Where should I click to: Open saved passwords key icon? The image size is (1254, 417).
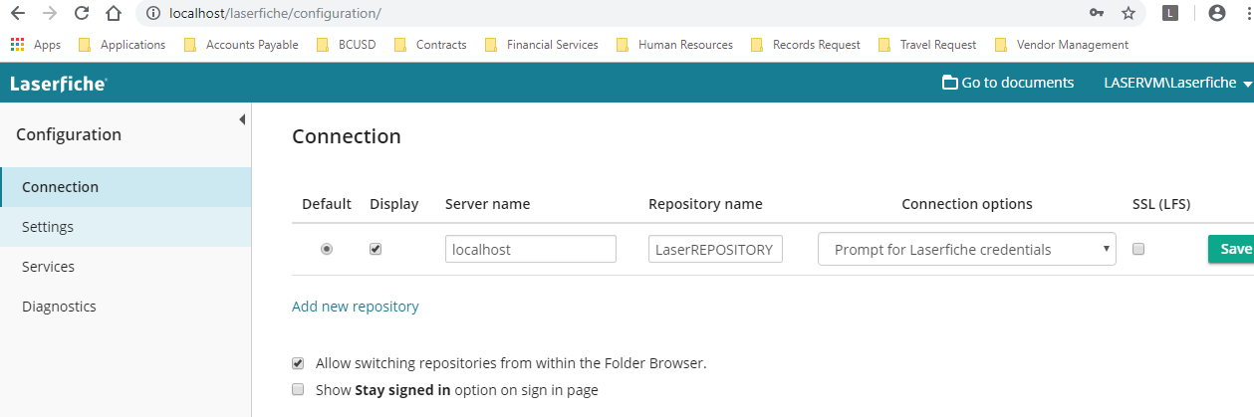point(1097,14)
